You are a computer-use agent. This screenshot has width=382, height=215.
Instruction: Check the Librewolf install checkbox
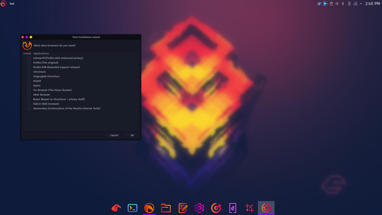[x=29, y=58]
